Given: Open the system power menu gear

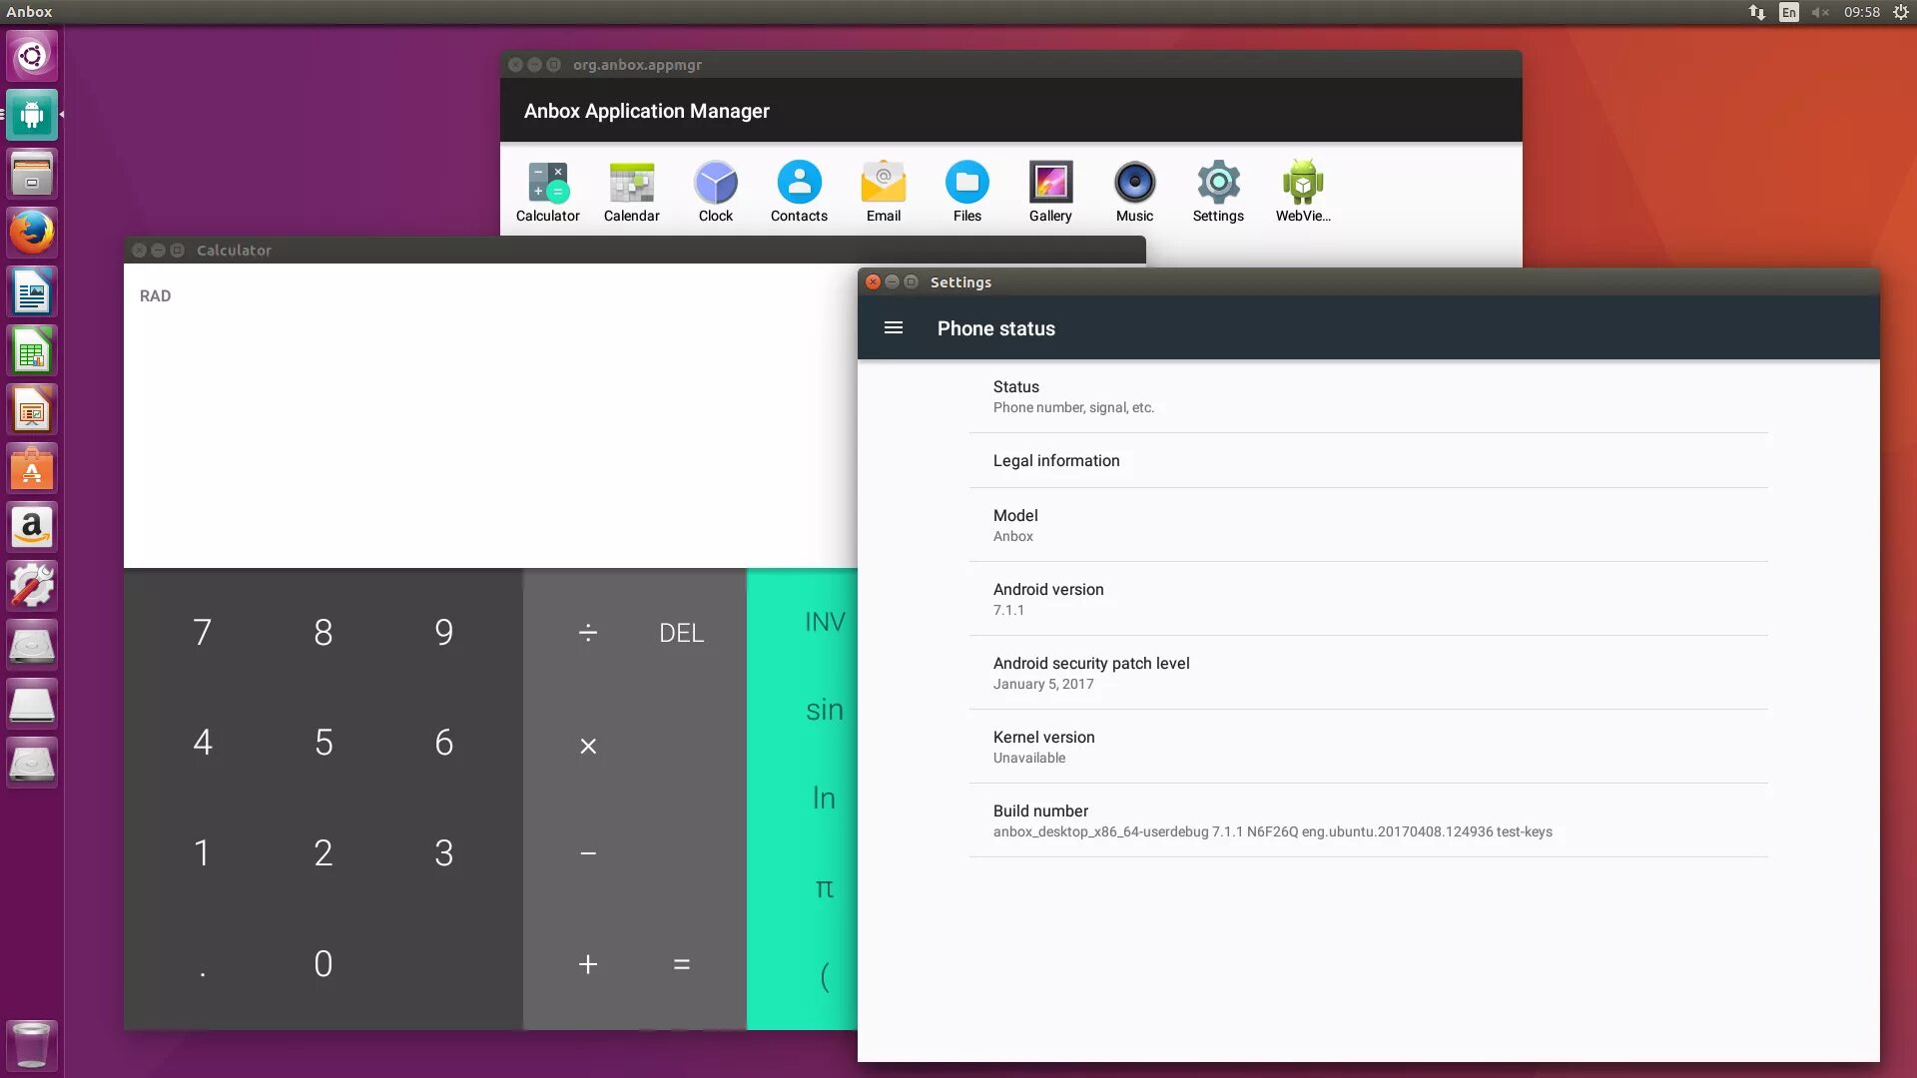Looking at the screenshot, I should (1900, 12).
